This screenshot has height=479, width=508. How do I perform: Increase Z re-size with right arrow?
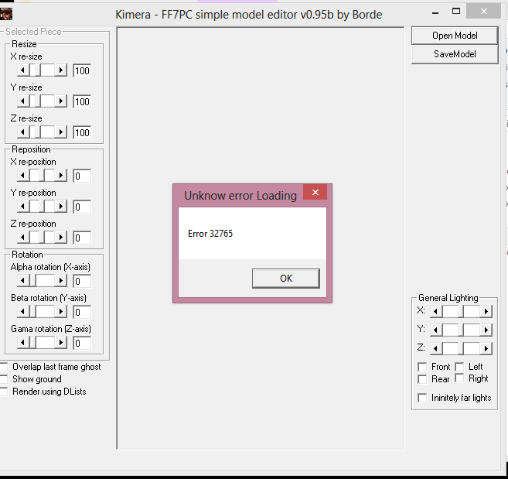(60, 132)
